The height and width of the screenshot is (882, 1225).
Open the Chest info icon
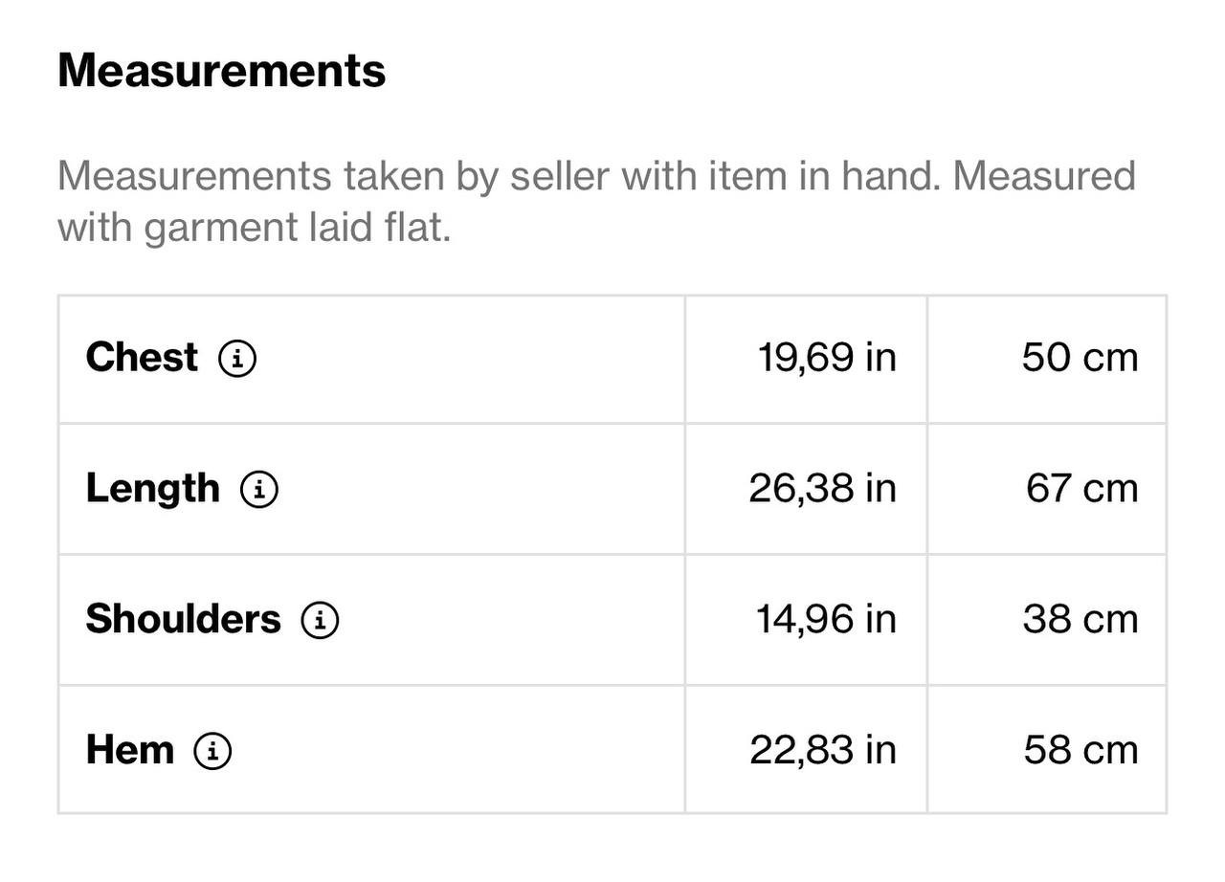pos(236,359)
